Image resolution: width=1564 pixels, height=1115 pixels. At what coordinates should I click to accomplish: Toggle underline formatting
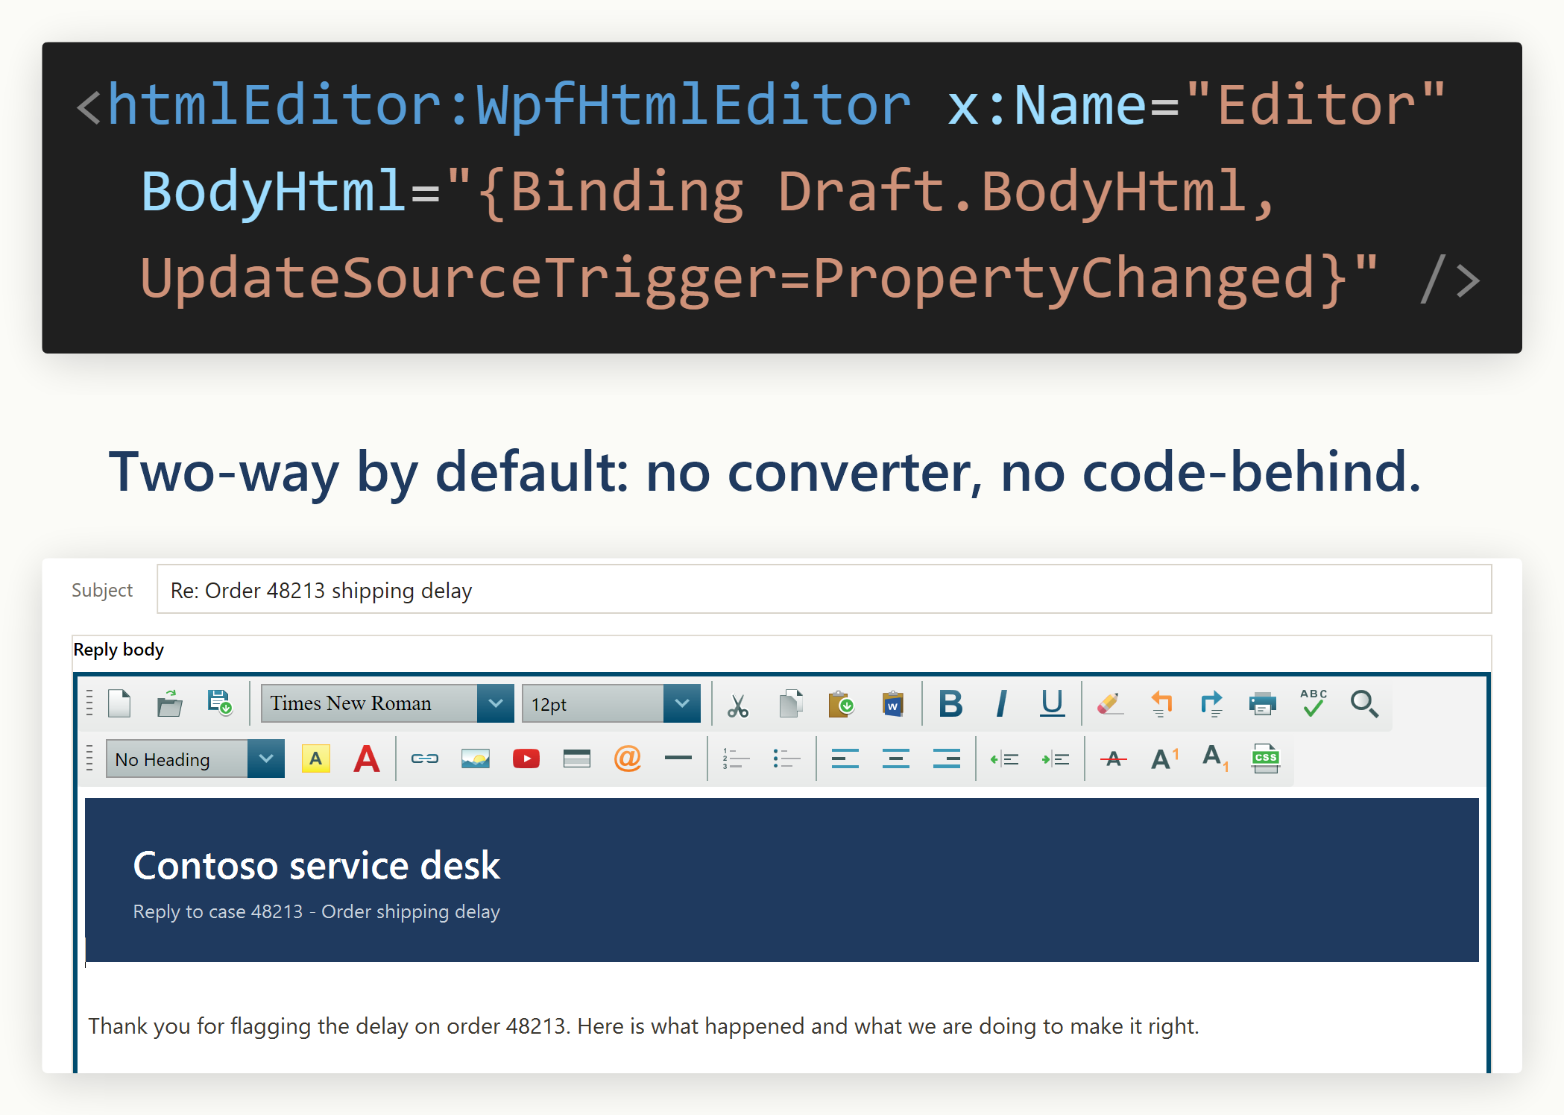pyautogui.click(x=1052, y=703)
